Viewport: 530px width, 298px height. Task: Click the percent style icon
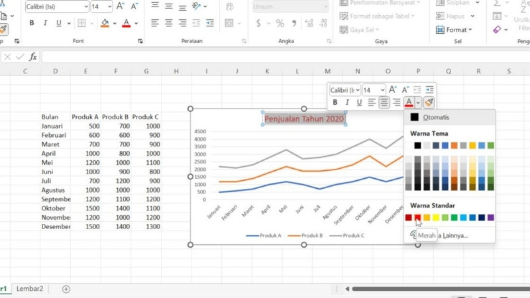click(x=280, y=23)
